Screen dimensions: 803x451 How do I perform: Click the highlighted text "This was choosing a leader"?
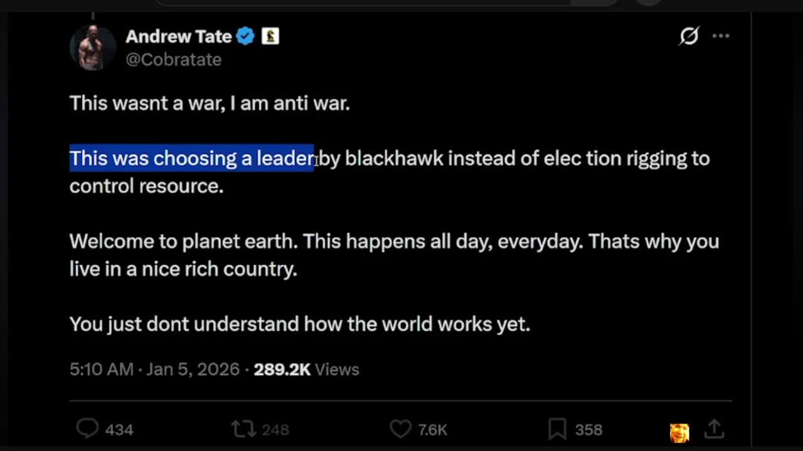[191, 158]
